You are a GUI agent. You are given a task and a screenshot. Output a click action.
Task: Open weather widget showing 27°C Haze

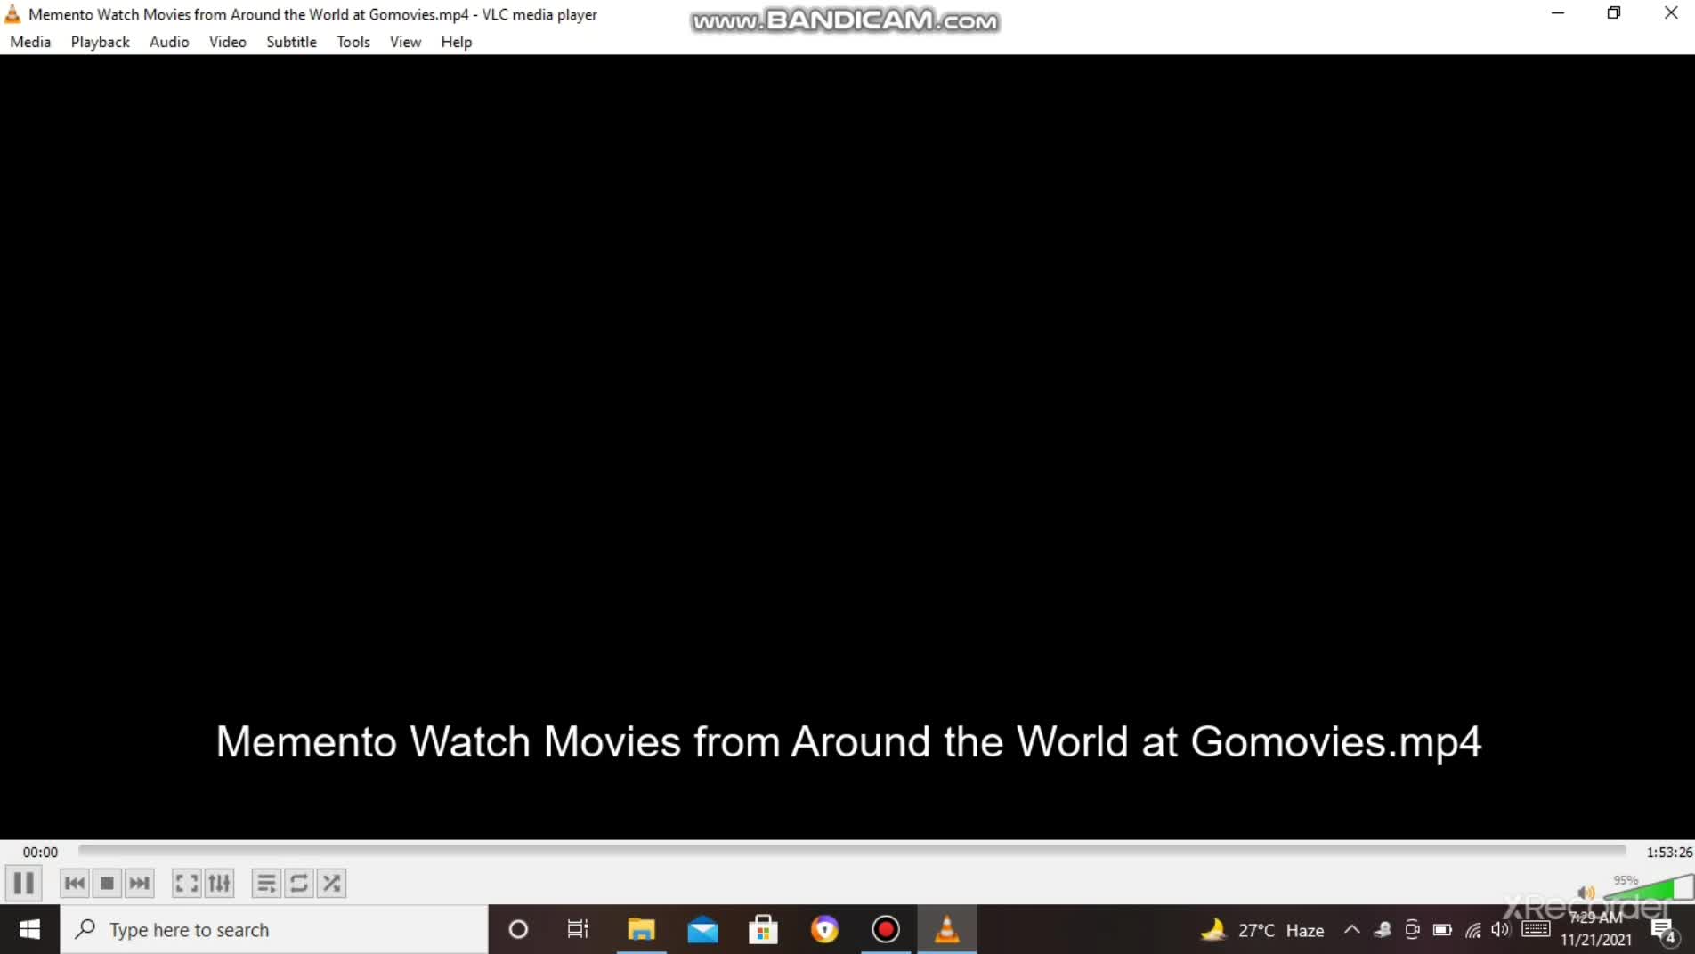[x=1262, y=930]
